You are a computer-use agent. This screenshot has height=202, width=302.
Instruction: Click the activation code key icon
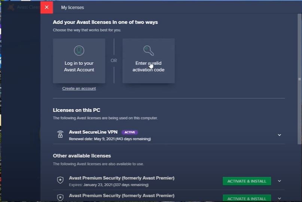[149, 50]
